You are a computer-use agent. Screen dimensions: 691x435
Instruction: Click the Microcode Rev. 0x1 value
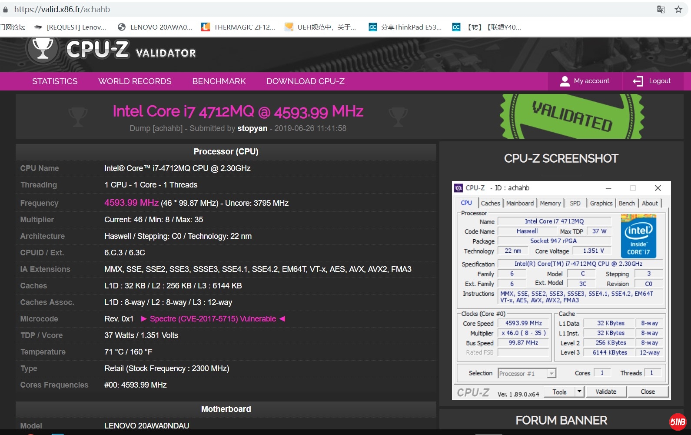coord(119,319)
